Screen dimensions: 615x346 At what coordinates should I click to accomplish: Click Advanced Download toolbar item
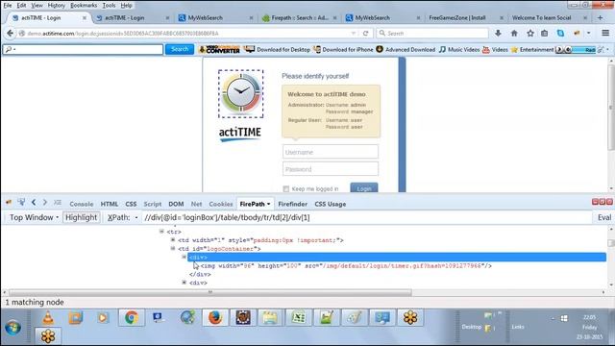pos(406,49)
